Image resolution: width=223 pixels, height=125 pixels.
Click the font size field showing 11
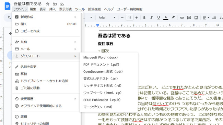(x=129, y=18)
